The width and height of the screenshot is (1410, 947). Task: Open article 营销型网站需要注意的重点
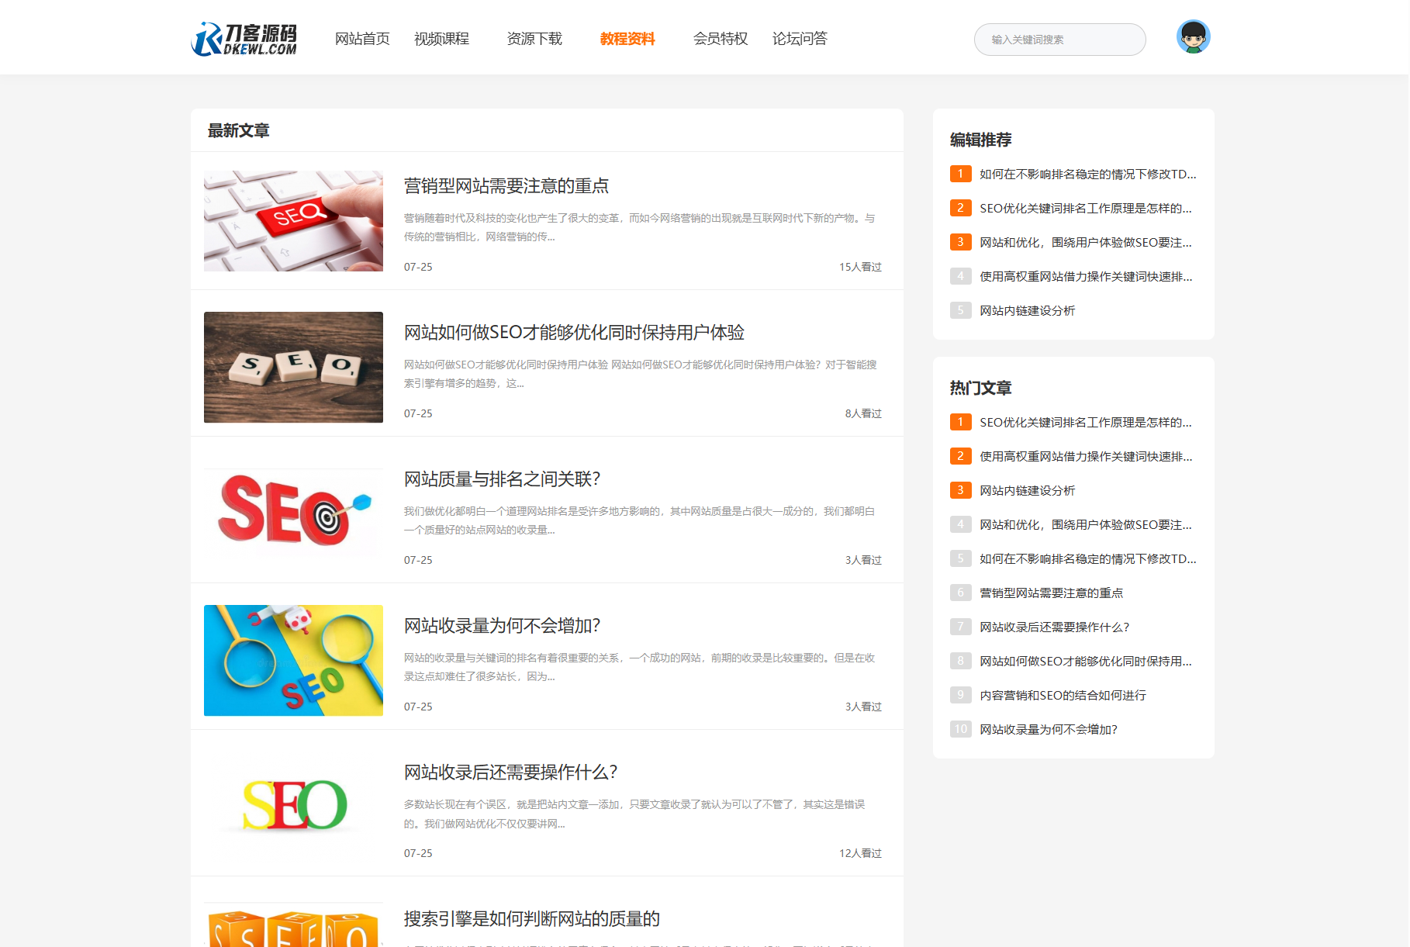(506, 185)
